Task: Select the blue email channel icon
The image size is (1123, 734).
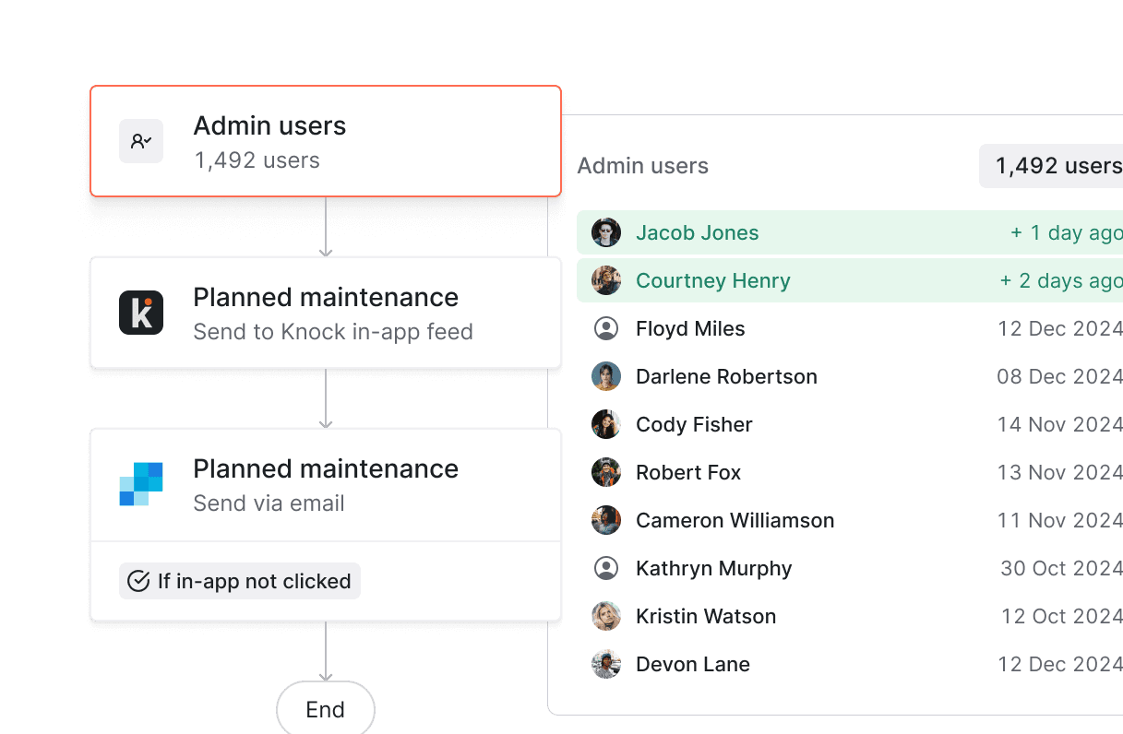Action: pyautogui.click(x=141, y=484)
